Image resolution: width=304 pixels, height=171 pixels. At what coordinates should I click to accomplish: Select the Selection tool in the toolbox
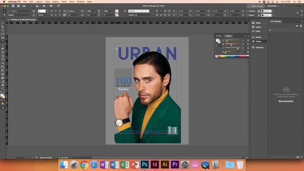2,23
